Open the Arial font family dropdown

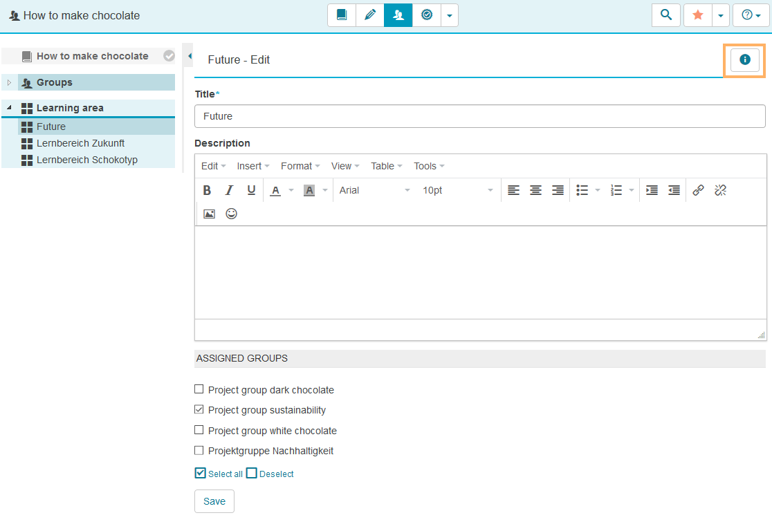[374, 190]
